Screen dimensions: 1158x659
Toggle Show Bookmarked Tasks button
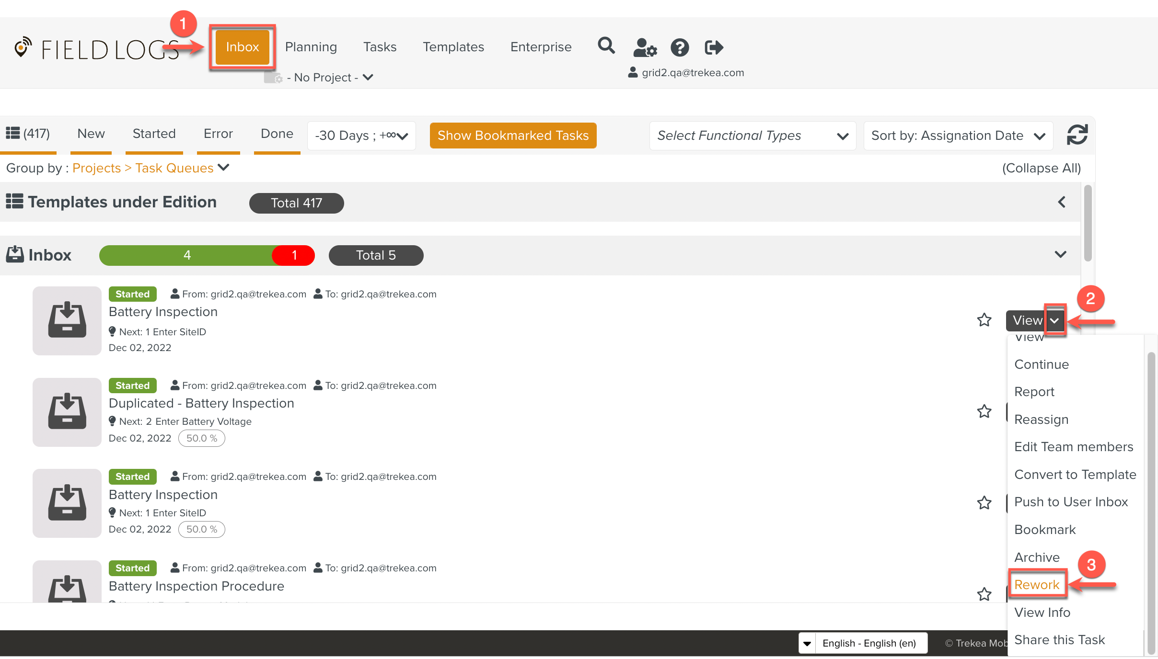click(513, 136)
